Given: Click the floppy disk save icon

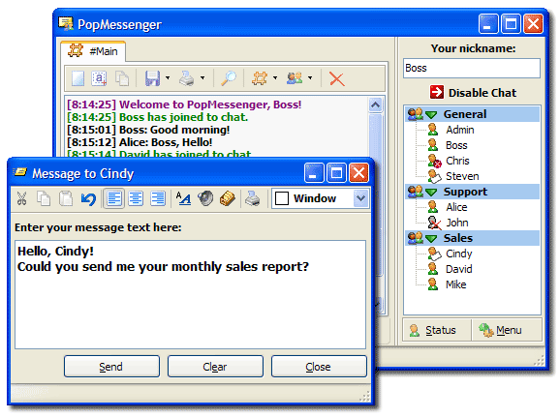Looking at the screenshot, I should tap(152, 78).
